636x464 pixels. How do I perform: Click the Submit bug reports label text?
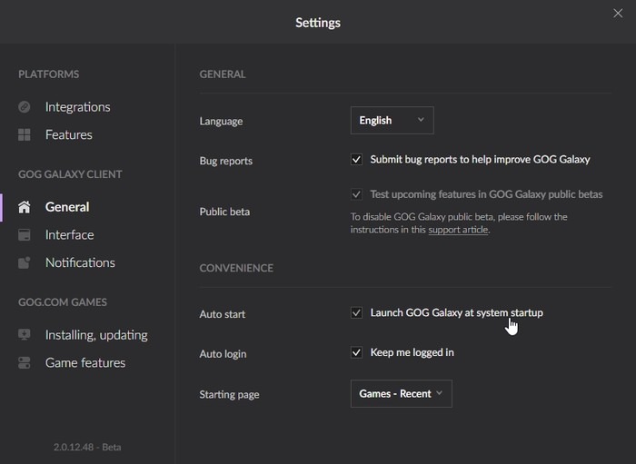(x=480, y=159)
